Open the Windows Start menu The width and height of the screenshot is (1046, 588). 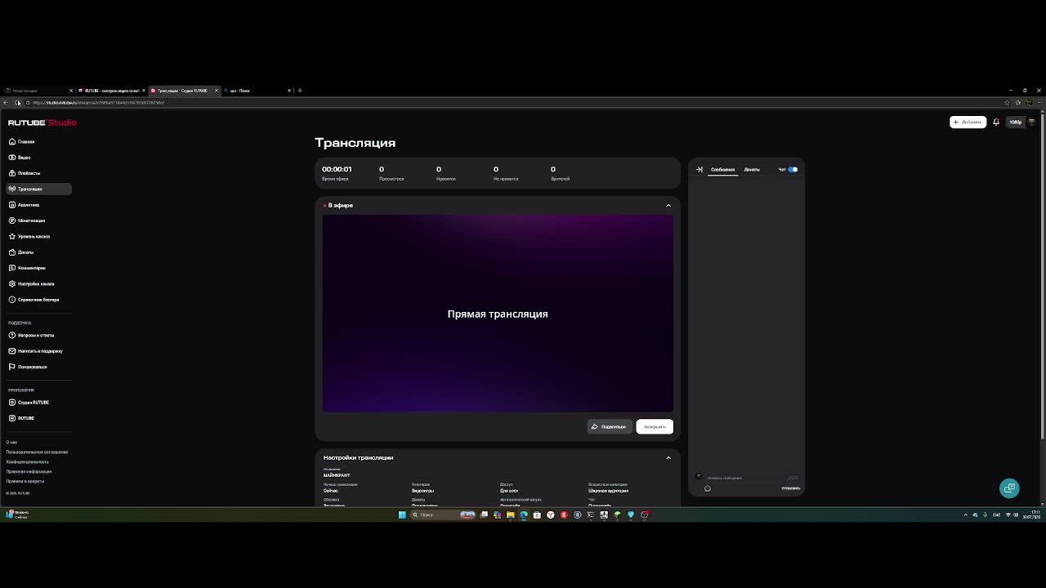click(402, 514)
